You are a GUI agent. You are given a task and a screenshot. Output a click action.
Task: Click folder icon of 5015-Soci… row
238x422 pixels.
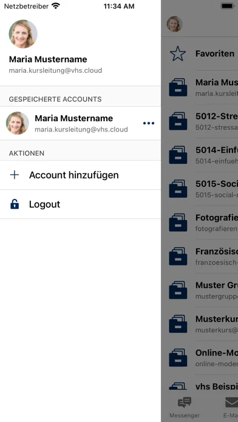(x=178, y=189)
